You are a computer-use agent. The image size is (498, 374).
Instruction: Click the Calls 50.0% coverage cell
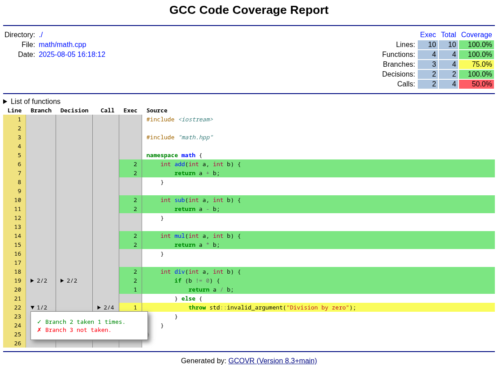(x=476, y=84)
